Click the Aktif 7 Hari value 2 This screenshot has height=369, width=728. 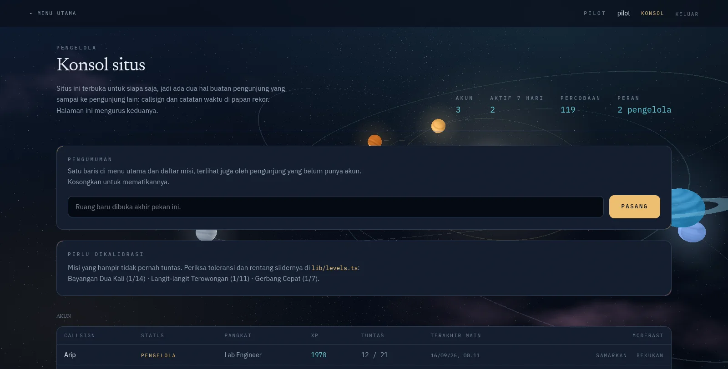[x=492, y=110]
